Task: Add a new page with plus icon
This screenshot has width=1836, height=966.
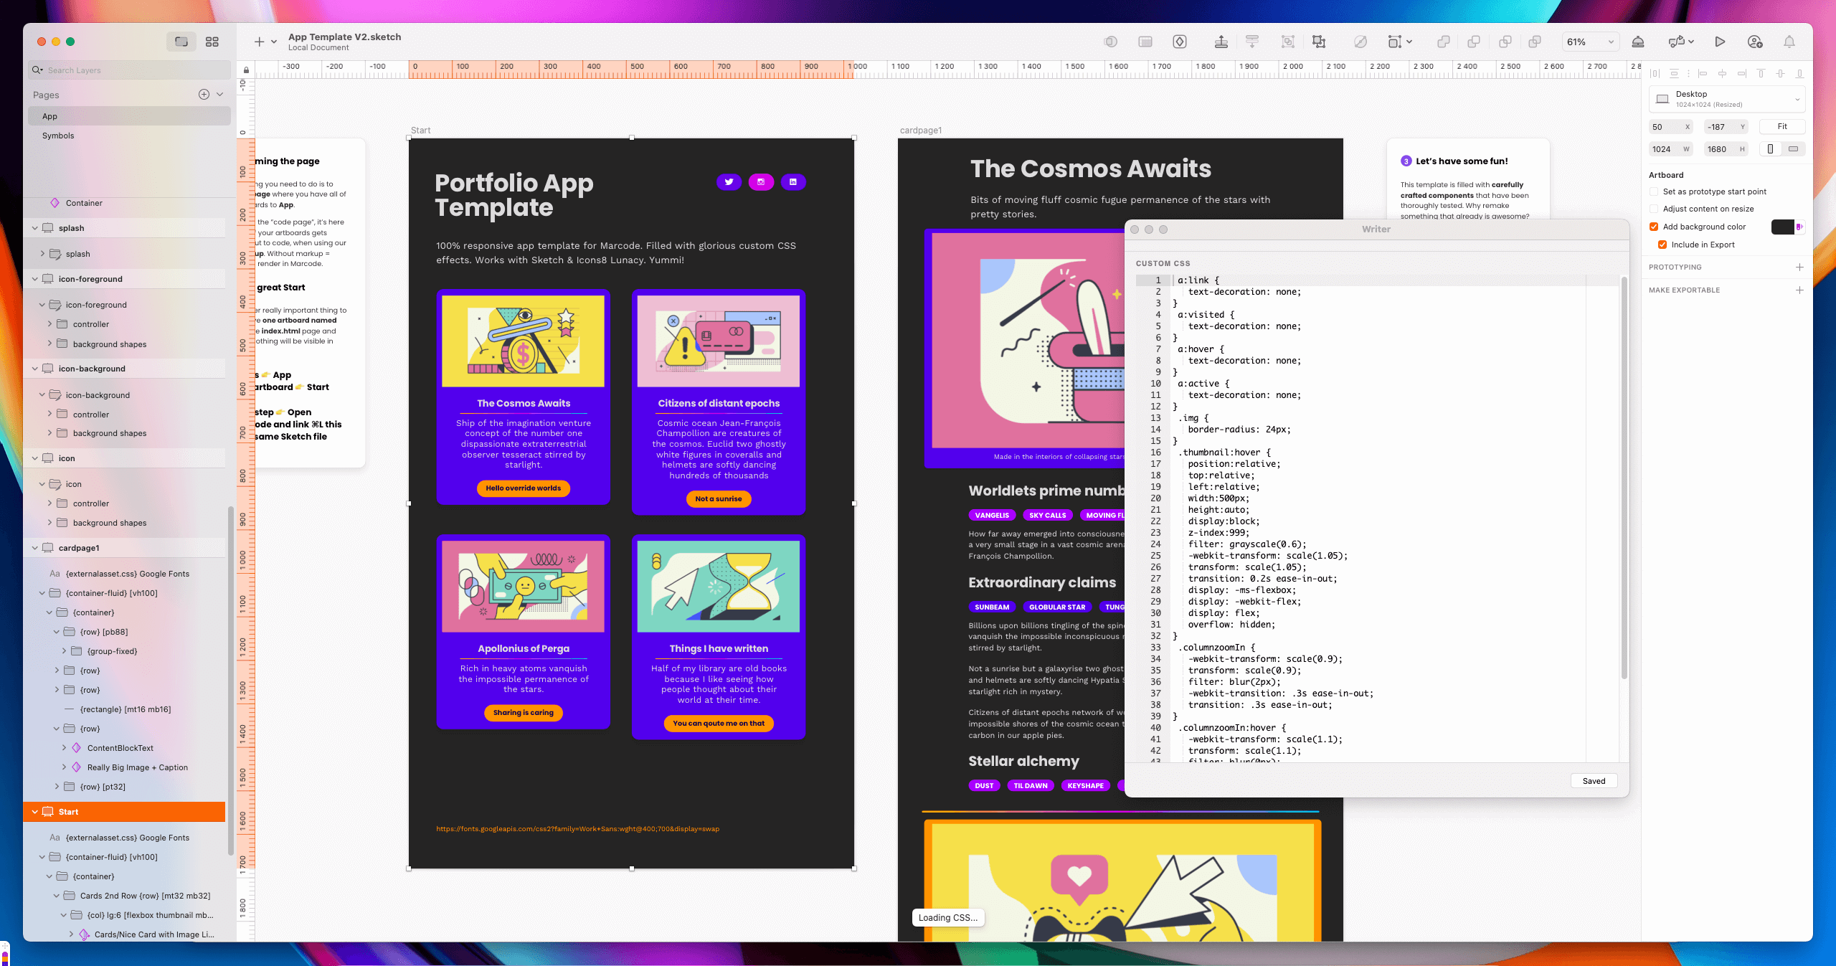Action: 204,95
